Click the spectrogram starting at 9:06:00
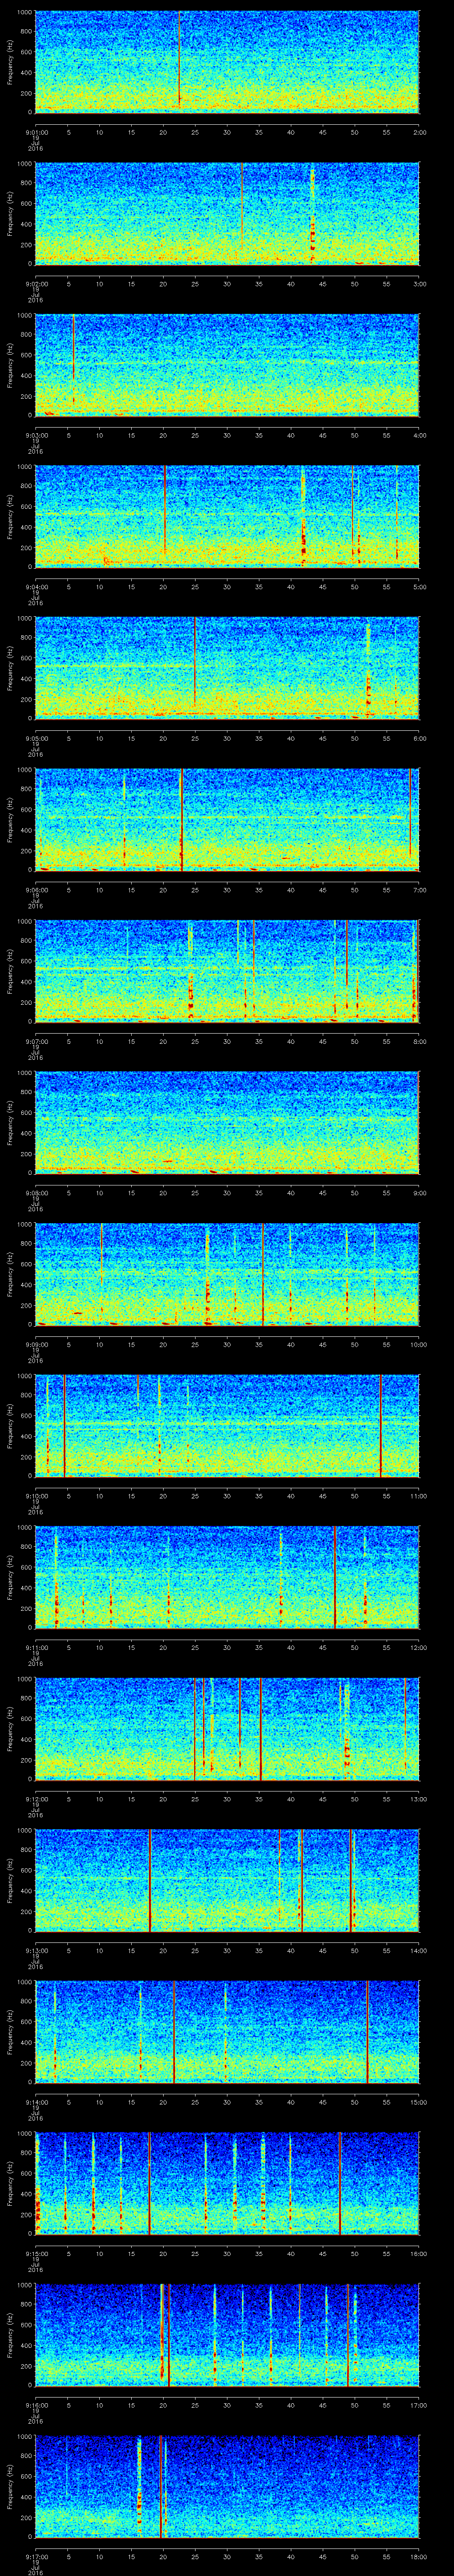 coord(227,819)
